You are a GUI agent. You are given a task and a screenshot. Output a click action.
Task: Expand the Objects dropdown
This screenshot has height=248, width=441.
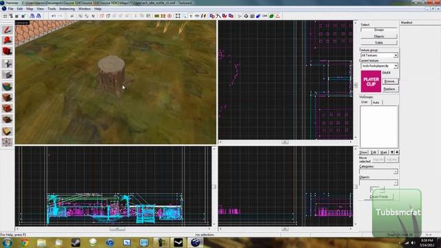point(396,183)
